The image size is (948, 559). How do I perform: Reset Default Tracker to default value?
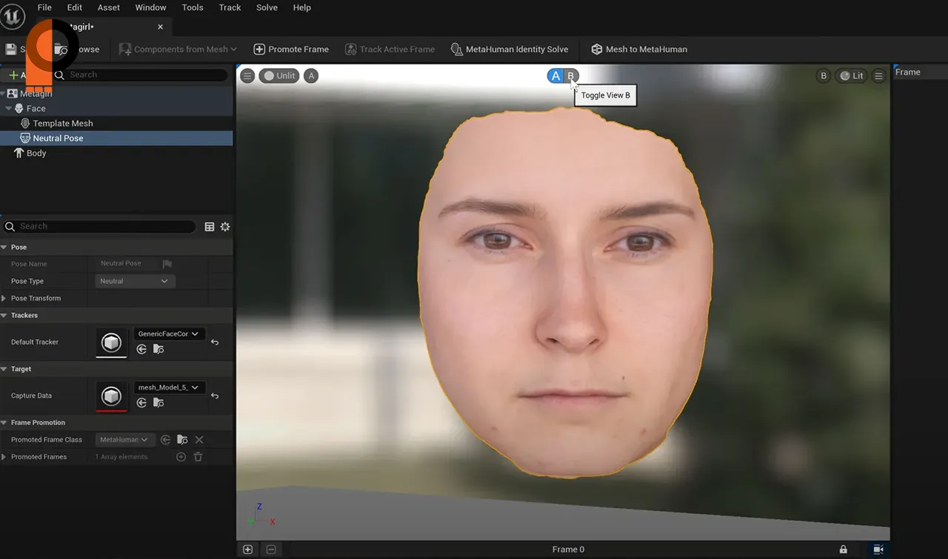[215, 342]
